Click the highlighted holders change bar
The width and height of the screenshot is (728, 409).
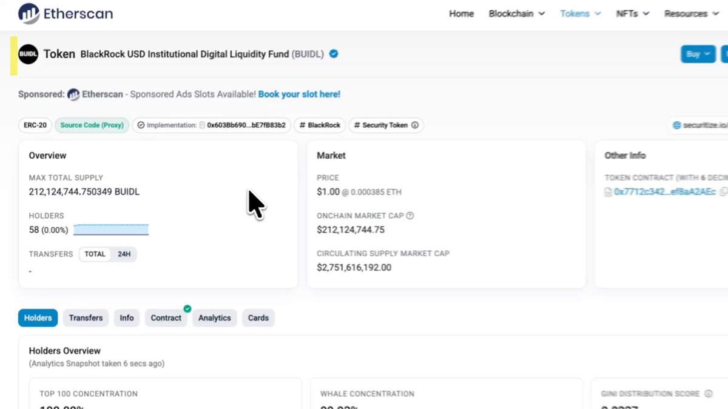(x=111, y=230)
